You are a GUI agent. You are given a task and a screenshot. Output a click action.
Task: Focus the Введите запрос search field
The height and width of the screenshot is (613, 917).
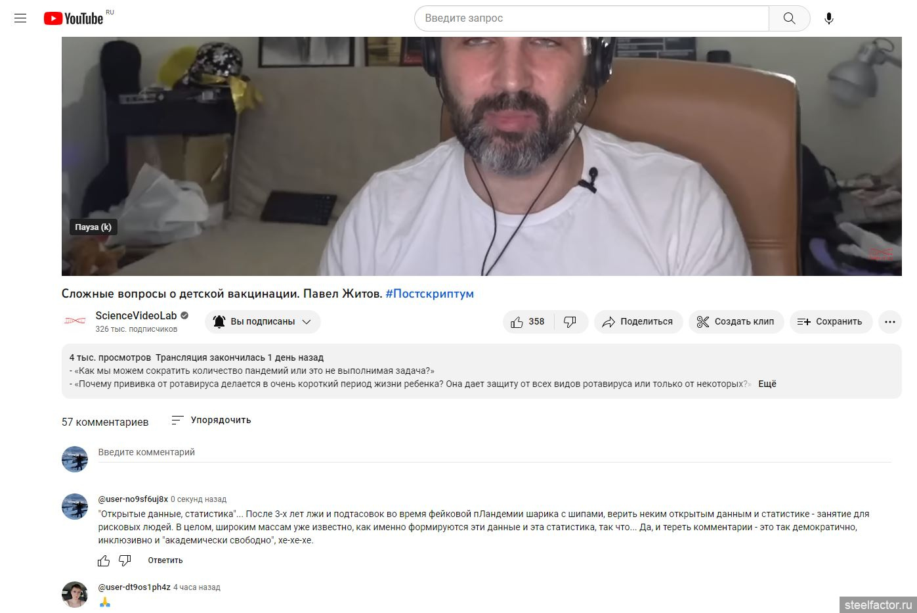click(x=591, y=18)
